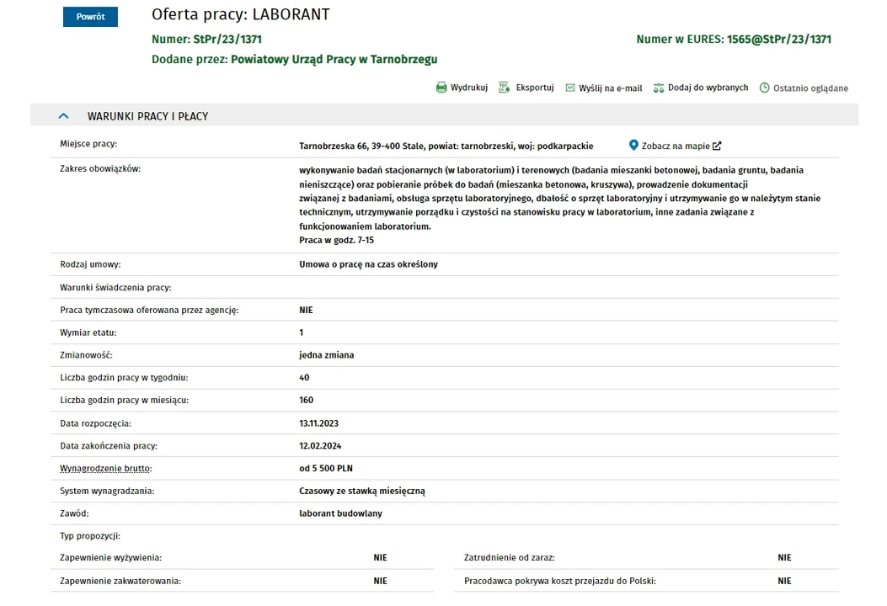Select the offer number StPr/23/1371
887x606 pixels.
227,39
